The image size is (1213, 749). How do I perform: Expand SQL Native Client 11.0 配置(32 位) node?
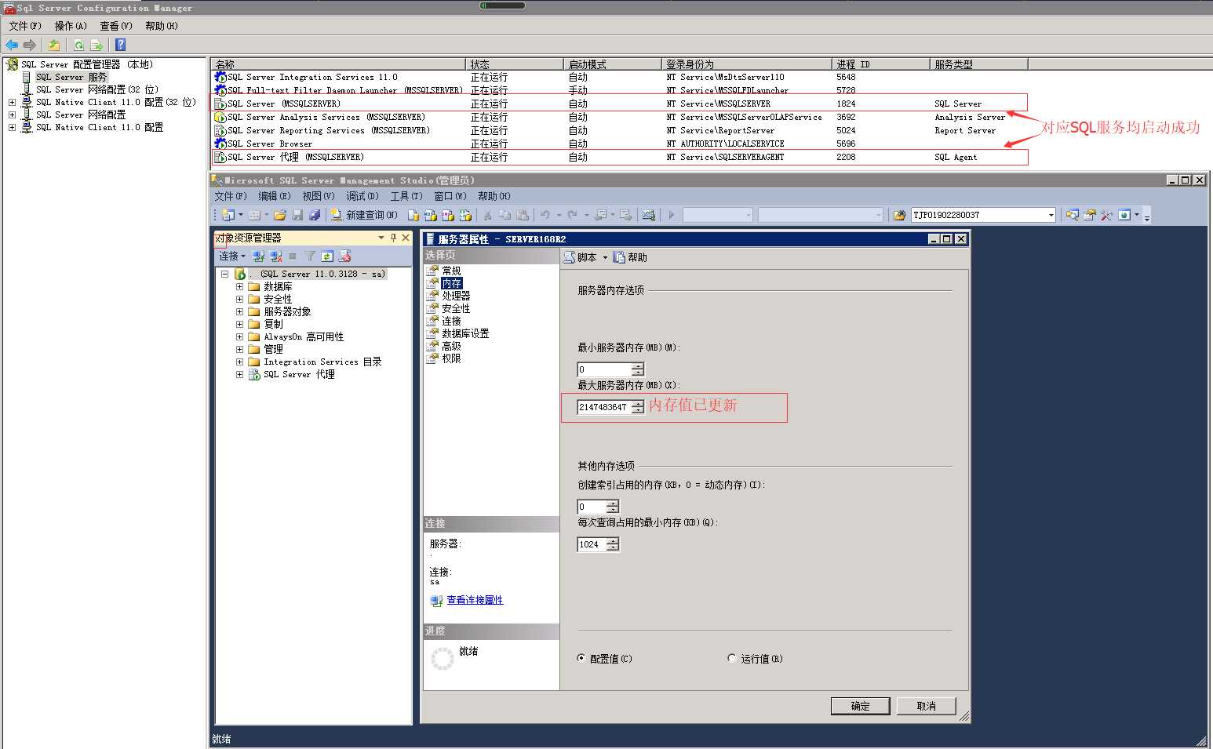tap(12, 102)
